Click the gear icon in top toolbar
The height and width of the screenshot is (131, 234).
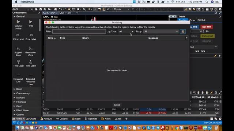(220, 9)
